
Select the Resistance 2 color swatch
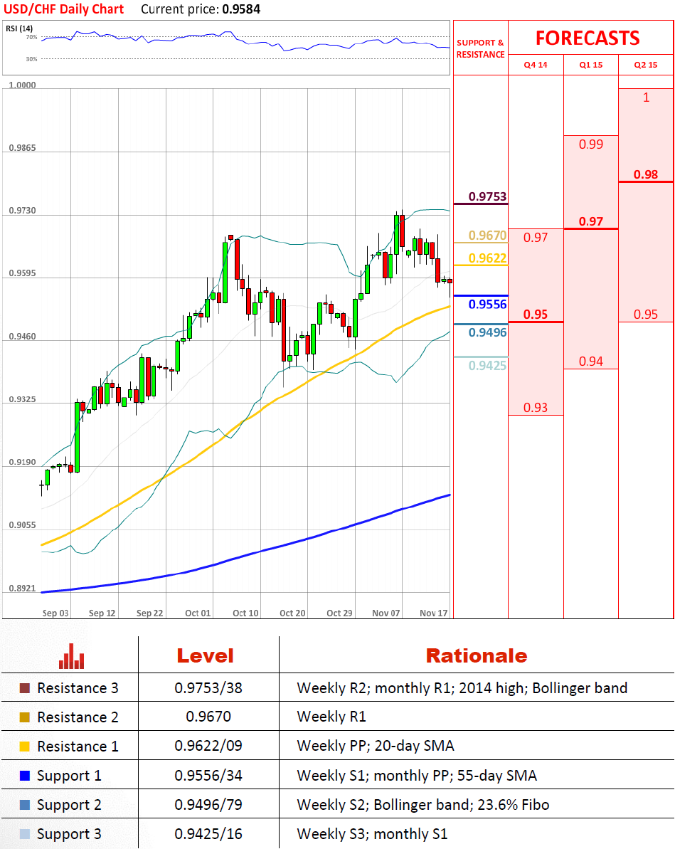(24, 717)
